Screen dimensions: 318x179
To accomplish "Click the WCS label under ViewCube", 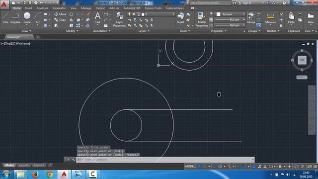I will click(302, 78).
